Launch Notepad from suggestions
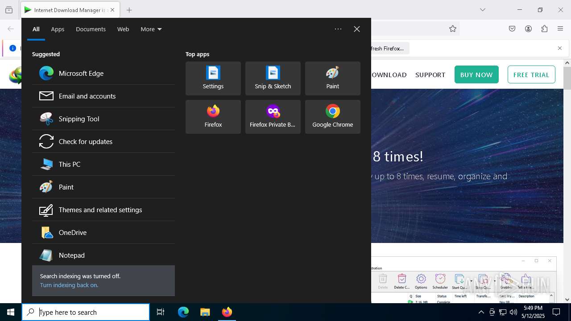 (x=103, y=255)
